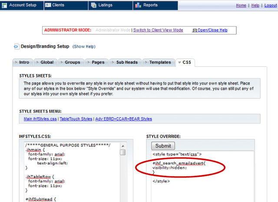Open the Reports menu
The height and width of the screenshot is (202, 278).
coord(156,5)
